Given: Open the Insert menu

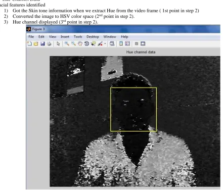Looking at the screenshot, I should (65, 37).
